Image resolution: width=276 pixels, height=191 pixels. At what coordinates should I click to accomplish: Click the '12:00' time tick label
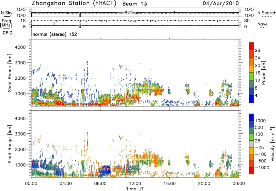[x=135, y=184]
